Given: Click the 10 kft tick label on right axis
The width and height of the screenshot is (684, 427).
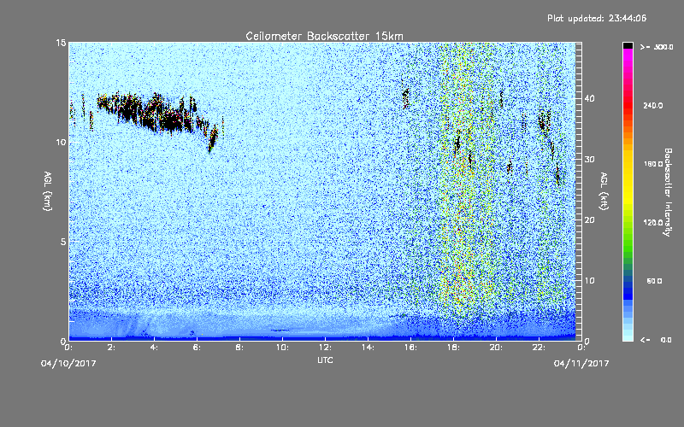Looking at the screenshot, I should [589, 281].
